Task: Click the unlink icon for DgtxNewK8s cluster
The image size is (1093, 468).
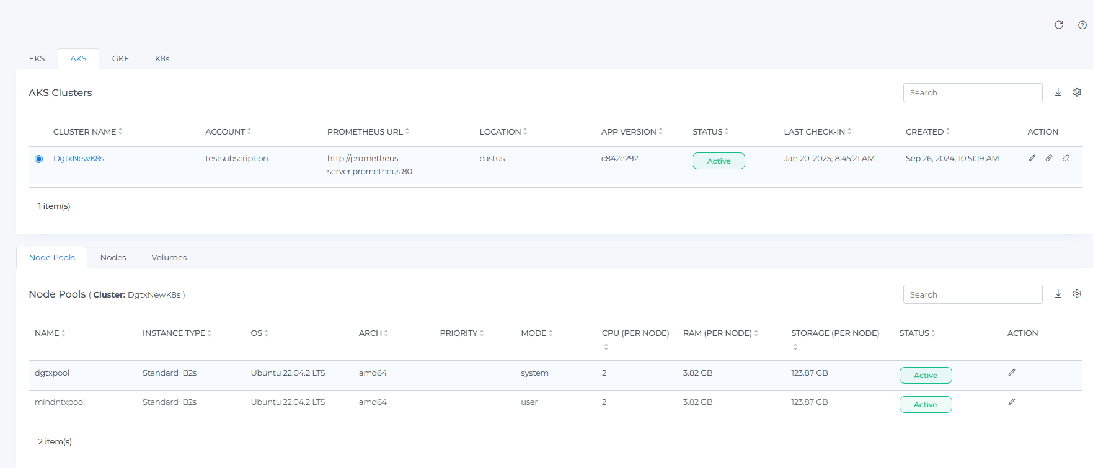Action: (1066, 158)
